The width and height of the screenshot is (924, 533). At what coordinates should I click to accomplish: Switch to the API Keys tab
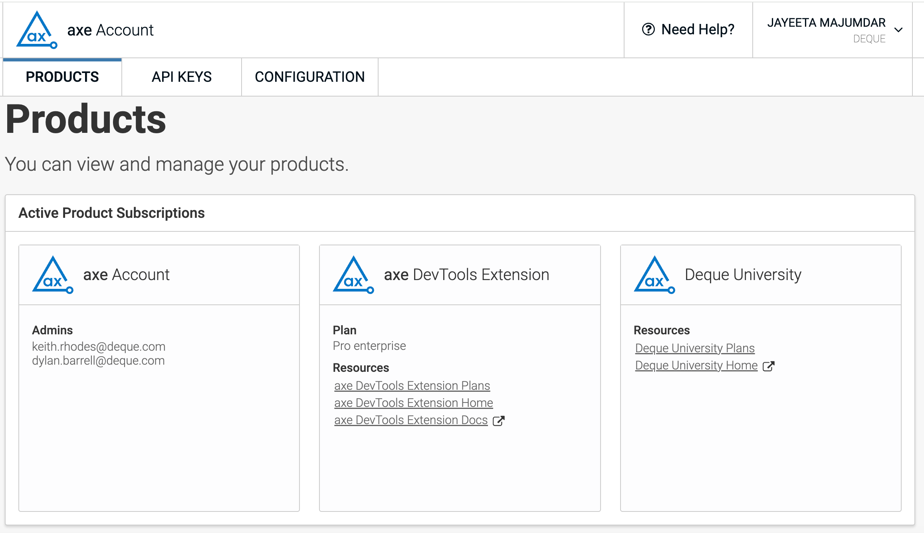(182, 77)
